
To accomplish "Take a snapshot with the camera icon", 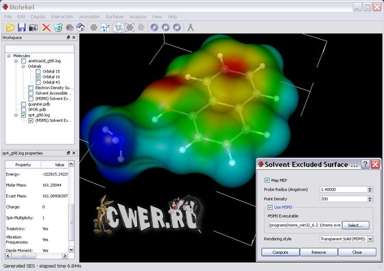I will pyautogui.click(x=33, y=27).
